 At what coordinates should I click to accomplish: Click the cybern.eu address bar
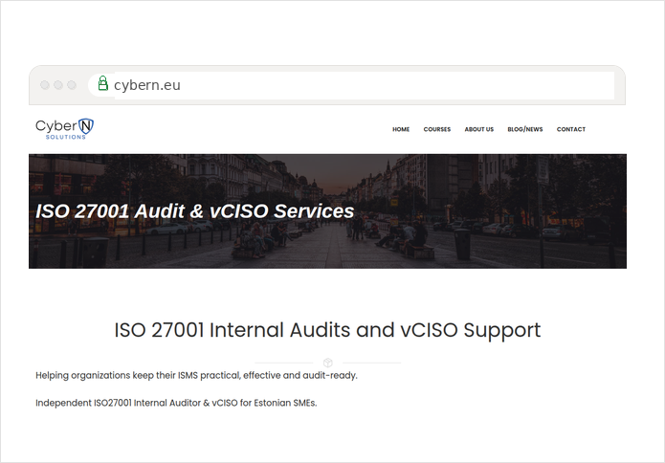point(351,85)
